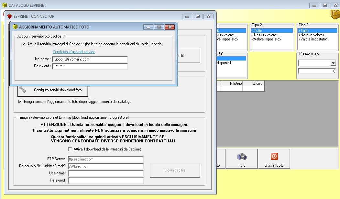Toggle 'Attiva il servizio immagini di Codice srl' checkbox
The height and width of the screenshot is (199, 340).
pyautogui.click(x=24, y=44)
